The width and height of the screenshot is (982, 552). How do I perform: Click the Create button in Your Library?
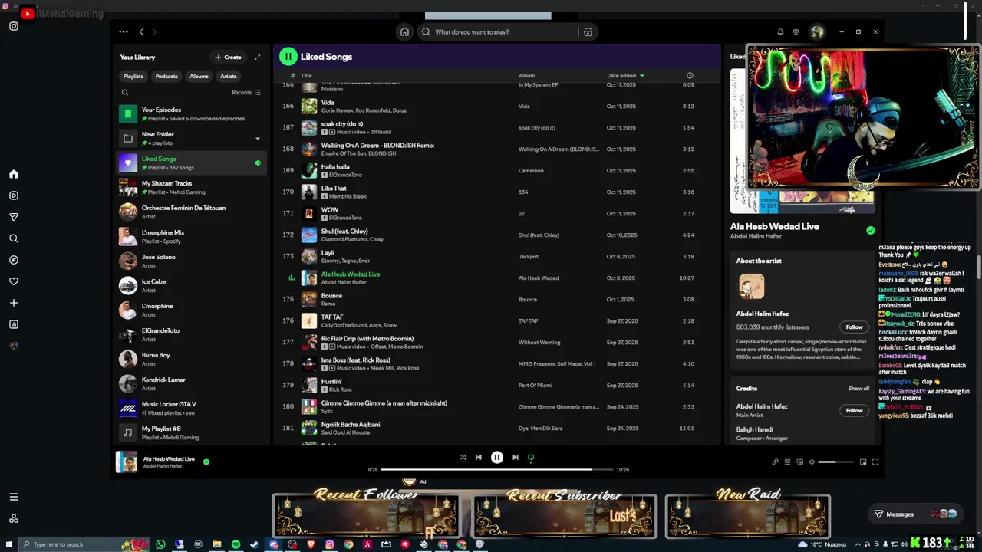229,57
